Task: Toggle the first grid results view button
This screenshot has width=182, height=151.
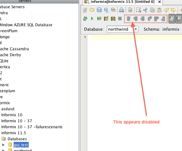Action: [172, 19]
